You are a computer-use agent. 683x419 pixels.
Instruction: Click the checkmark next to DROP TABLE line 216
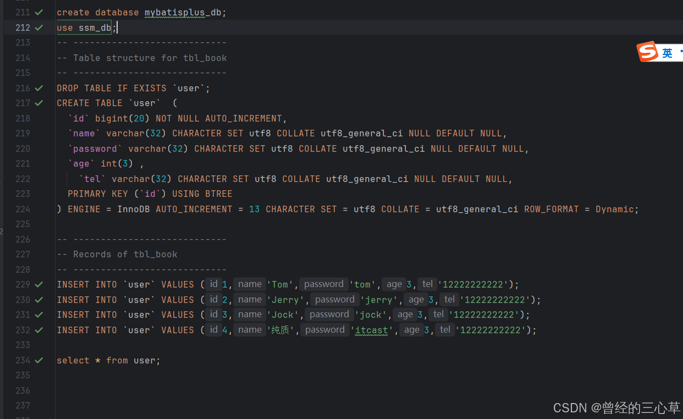[x=38, y=88]
